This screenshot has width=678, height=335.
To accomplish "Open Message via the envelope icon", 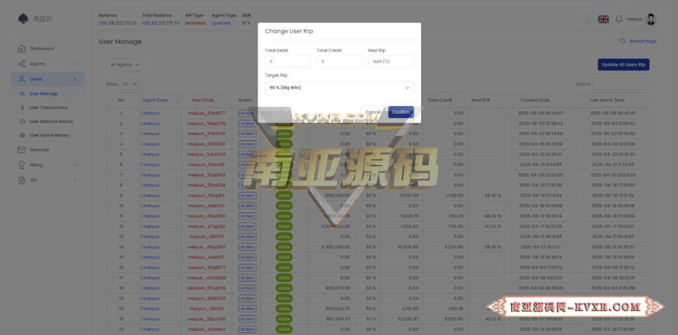I will (22, 150).
